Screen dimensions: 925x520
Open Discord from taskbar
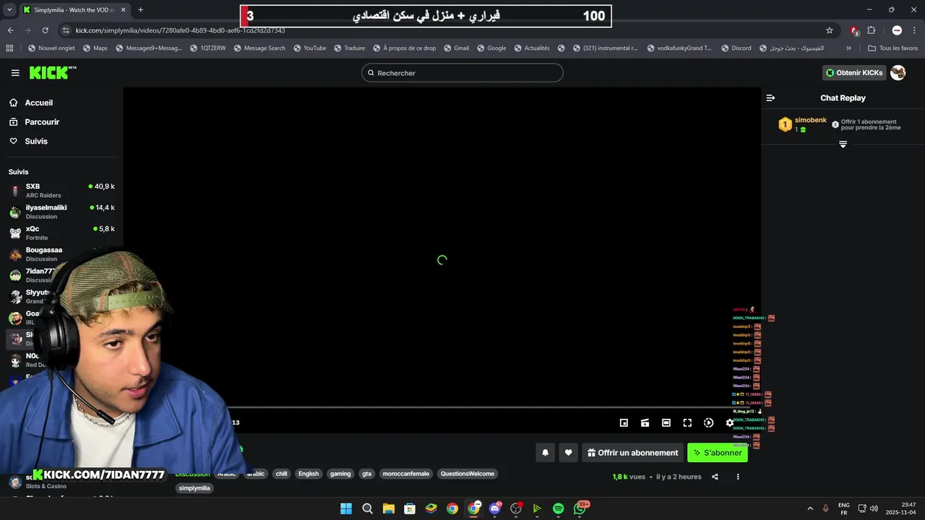pos(494,508)
